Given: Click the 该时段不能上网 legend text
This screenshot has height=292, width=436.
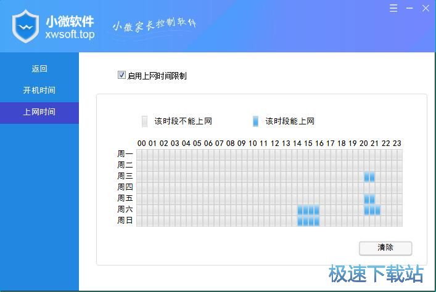Looking at the screenshot, I should (x=183, y=121).
